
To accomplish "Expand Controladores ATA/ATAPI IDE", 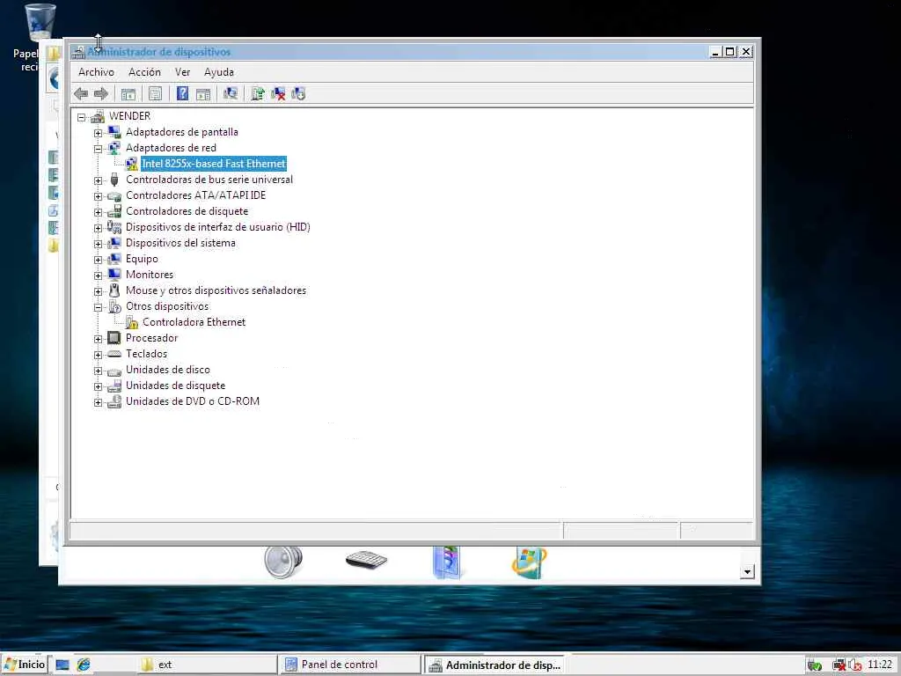I will [99, 196].
